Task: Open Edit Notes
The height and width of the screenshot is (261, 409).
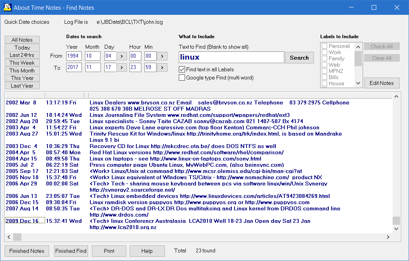Action: (381, 83)
